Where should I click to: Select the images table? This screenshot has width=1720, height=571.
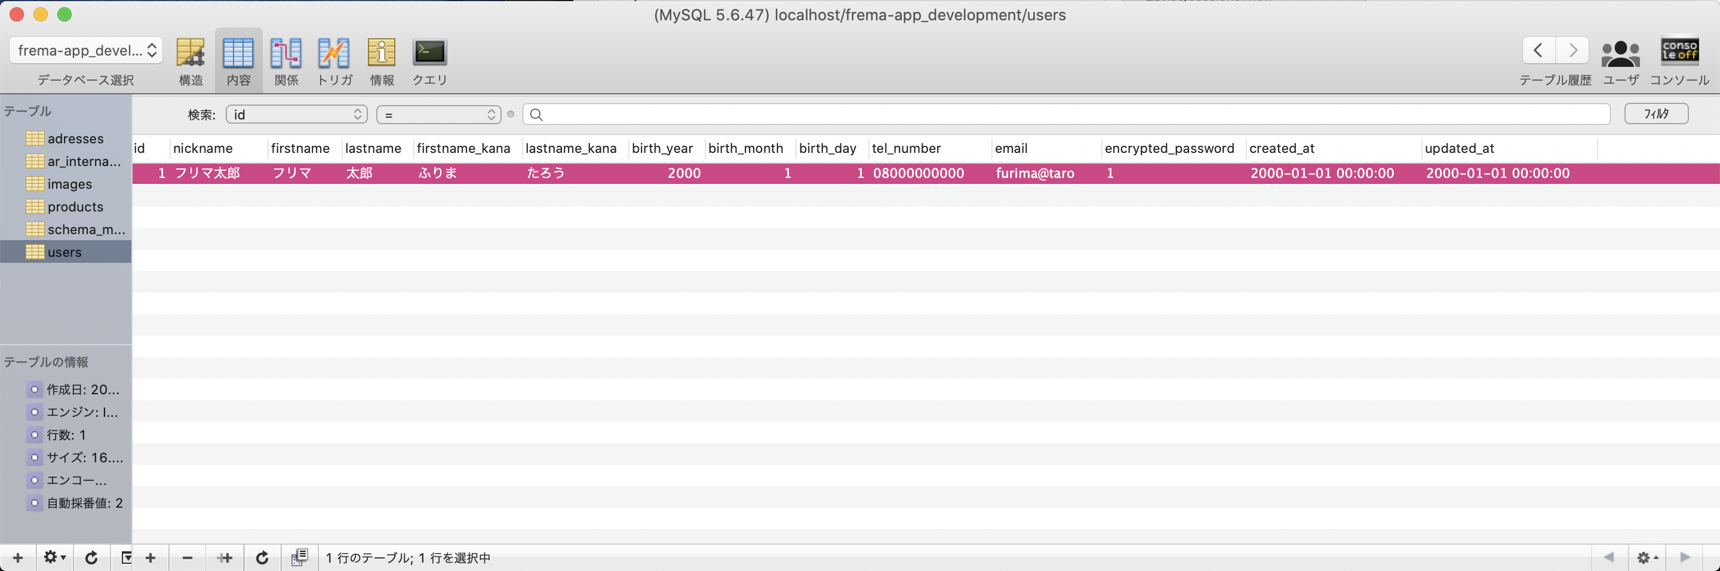(x=66, y=183)
